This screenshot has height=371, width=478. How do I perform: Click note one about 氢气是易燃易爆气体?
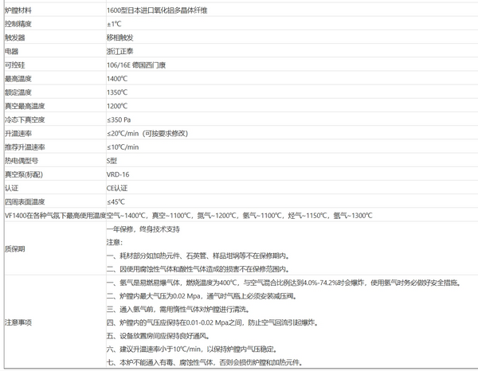pos(284,283)
